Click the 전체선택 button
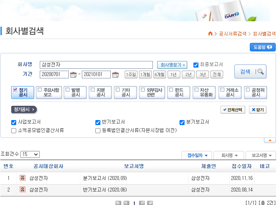Viewport: 278px width, 205px height. (233, 110)
